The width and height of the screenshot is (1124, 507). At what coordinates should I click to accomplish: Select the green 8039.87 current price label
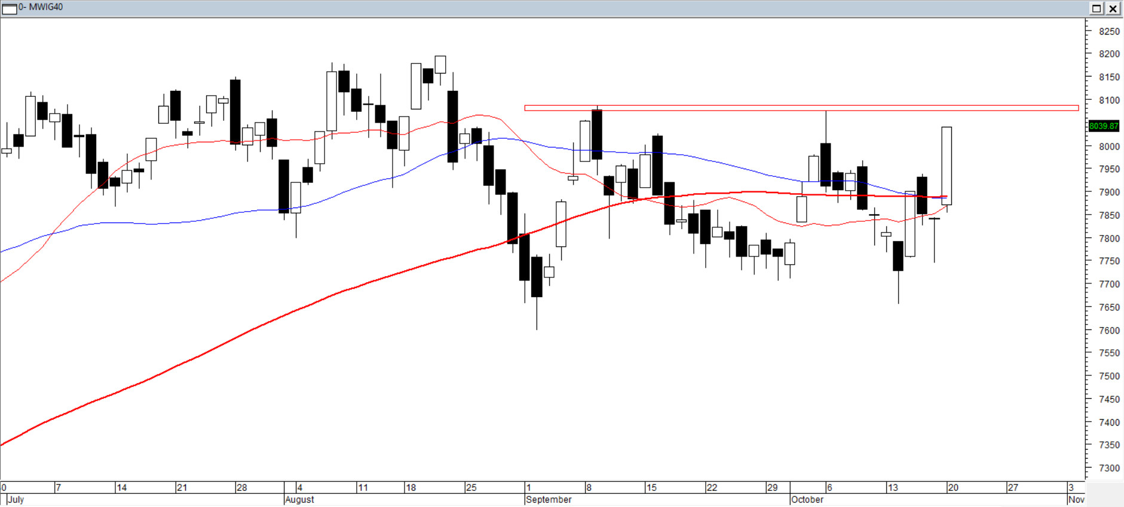pyautogui.click(x=1103, y=126)
